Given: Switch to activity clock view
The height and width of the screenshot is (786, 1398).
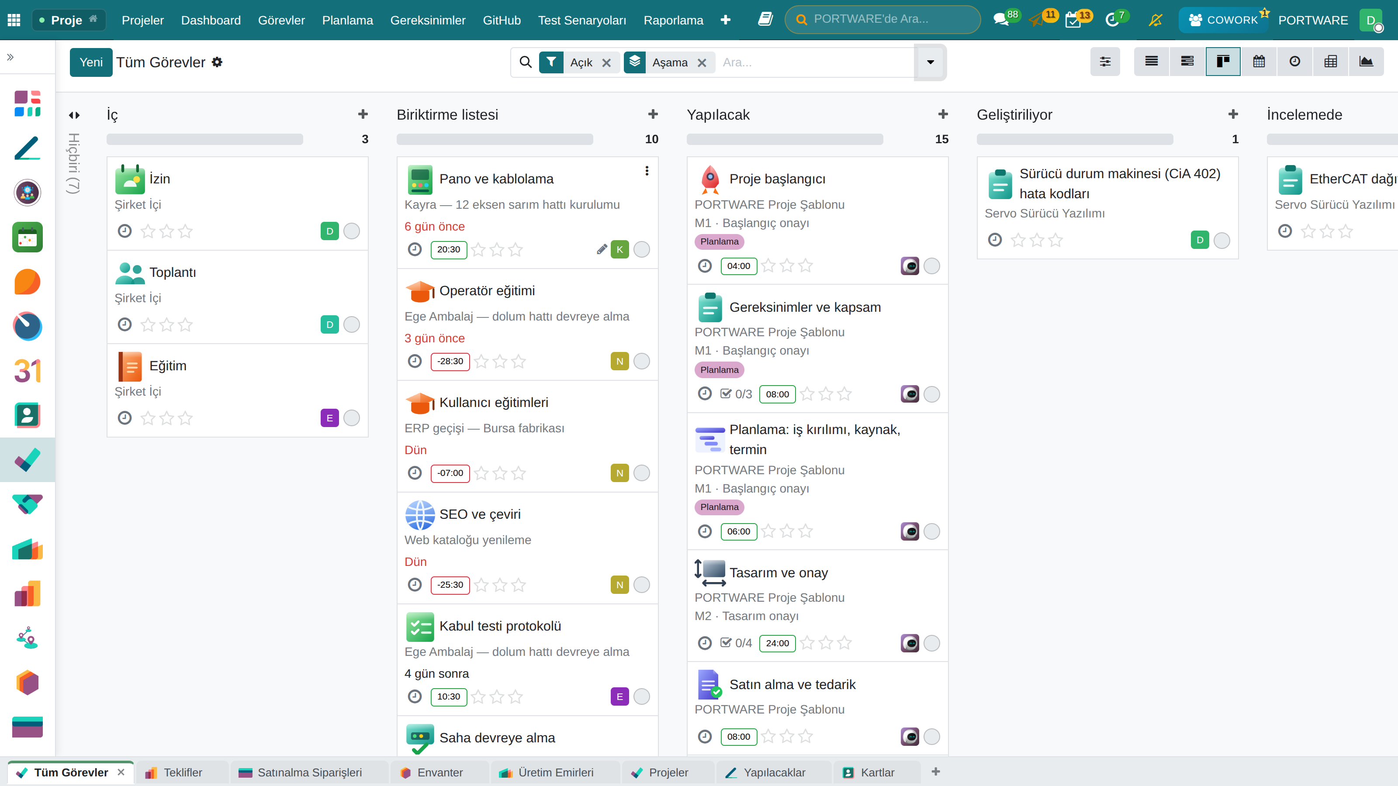Looking at the screenshot, I should [x=1295, y=61].
